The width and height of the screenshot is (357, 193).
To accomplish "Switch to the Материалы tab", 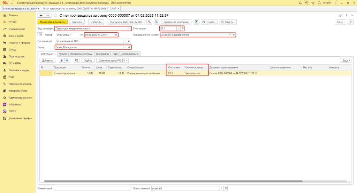I will click(102, 54).
